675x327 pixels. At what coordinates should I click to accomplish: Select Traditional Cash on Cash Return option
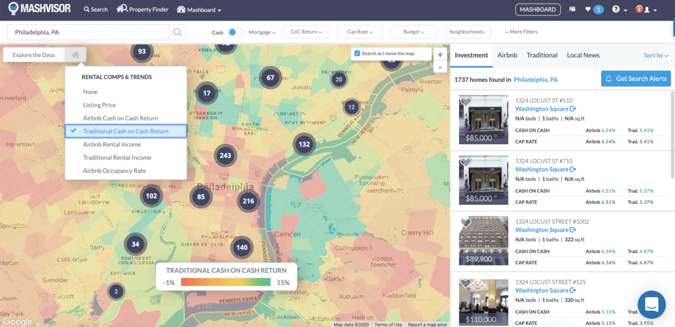[126, 131]
